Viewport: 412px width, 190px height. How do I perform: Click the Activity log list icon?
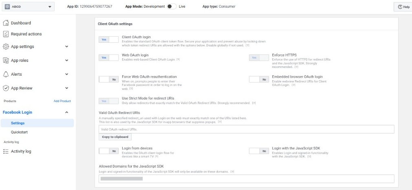(x=6, y=151)
